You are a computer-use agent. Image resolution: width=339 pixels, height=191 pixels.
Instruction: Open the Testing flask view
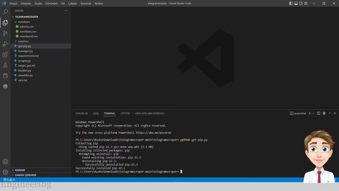(5, 65)
